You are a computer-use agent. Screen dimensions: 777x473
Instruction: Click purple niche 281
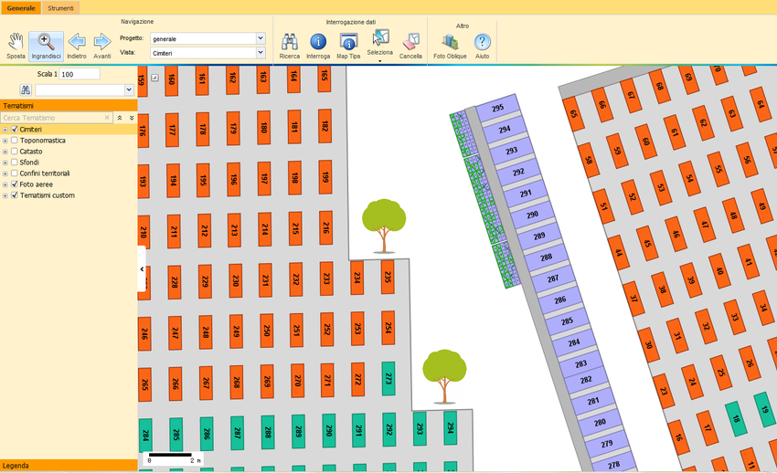pyautogui.click(x=592, y=401)
